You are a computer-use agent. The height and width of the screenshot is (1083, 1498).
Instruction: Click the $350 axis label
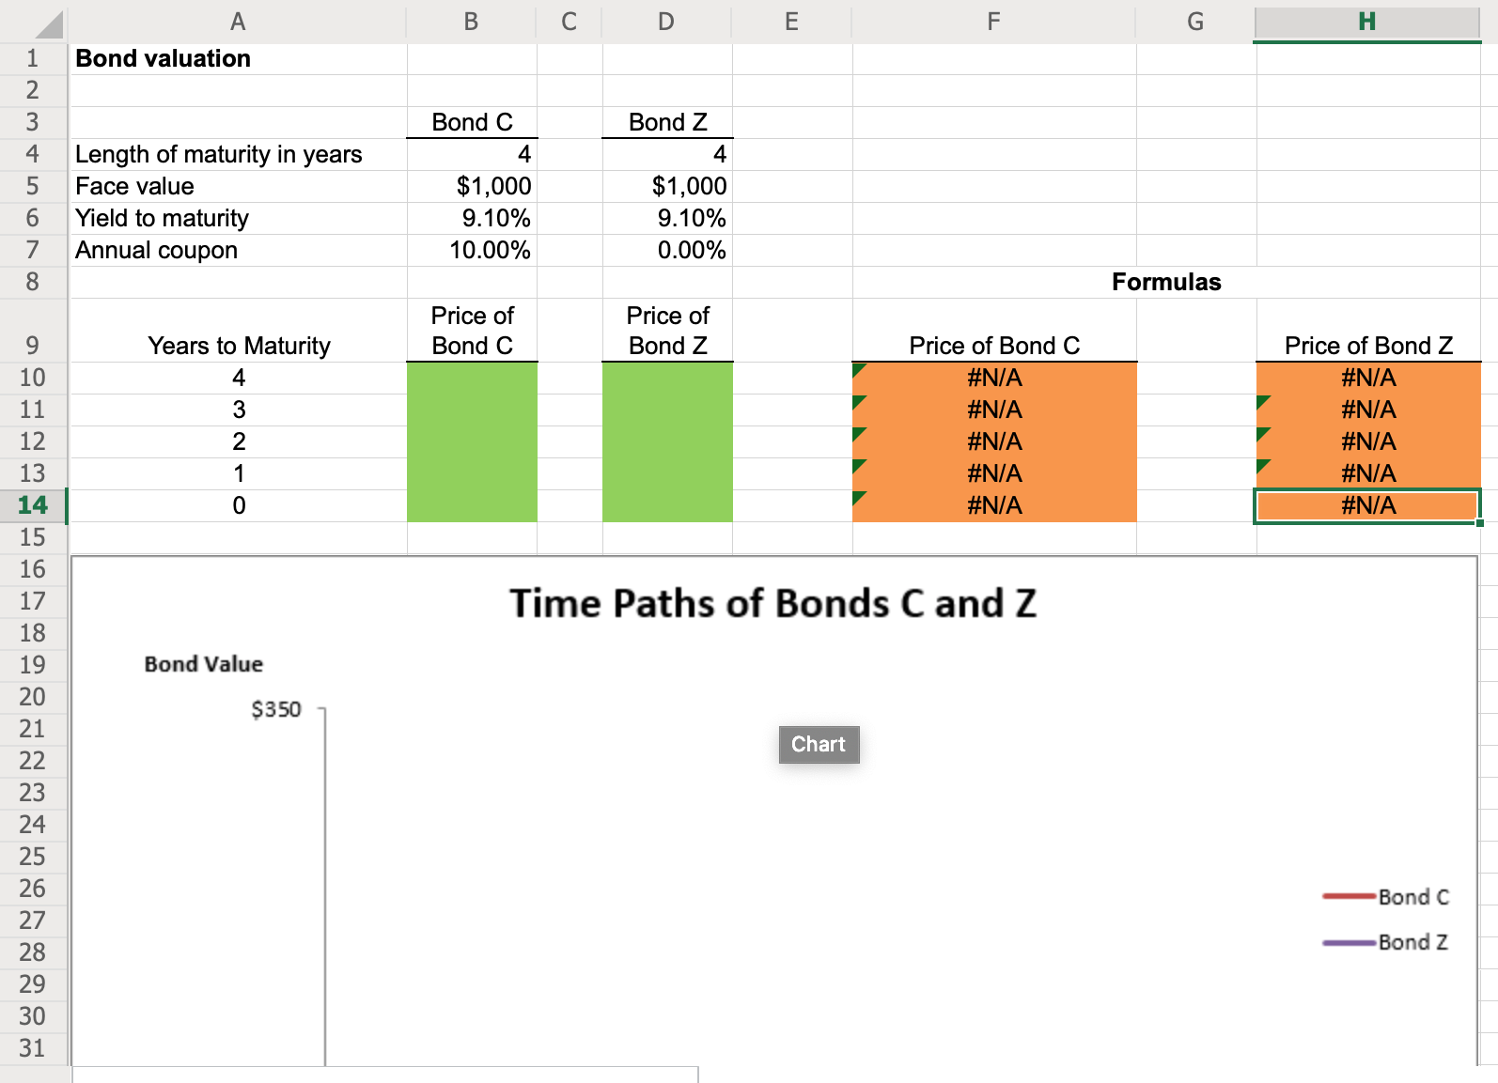[x=276, y=709]
